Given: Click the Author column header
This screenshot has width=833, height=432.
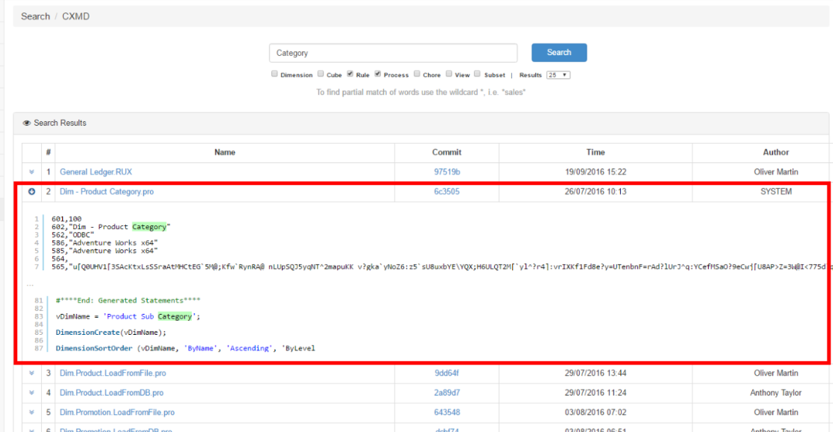Looking at the screenshot, I should click(775, 152).
